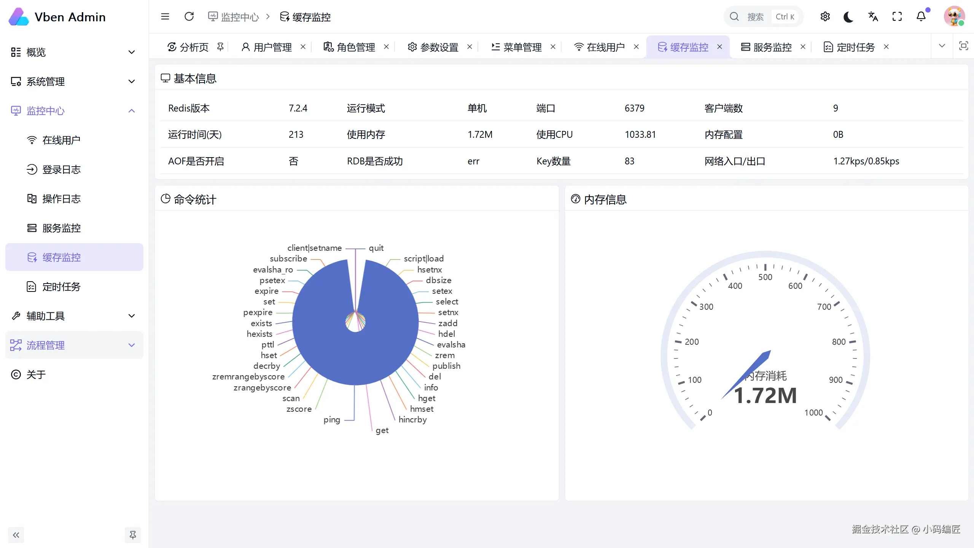The image size is (974, 548).
Task: Switch to the 服务监控 tab
Action: pyautogui.click(x=772, y=47)
